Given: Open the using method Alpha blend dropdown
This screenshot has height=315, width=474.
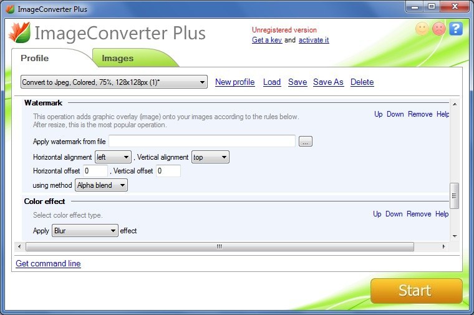Looking at the screenshot, I should (x=101, y=185).
